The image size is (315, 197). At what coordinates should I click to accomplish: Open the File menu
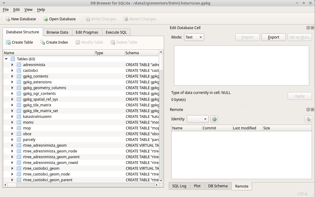tap(6, 10)
